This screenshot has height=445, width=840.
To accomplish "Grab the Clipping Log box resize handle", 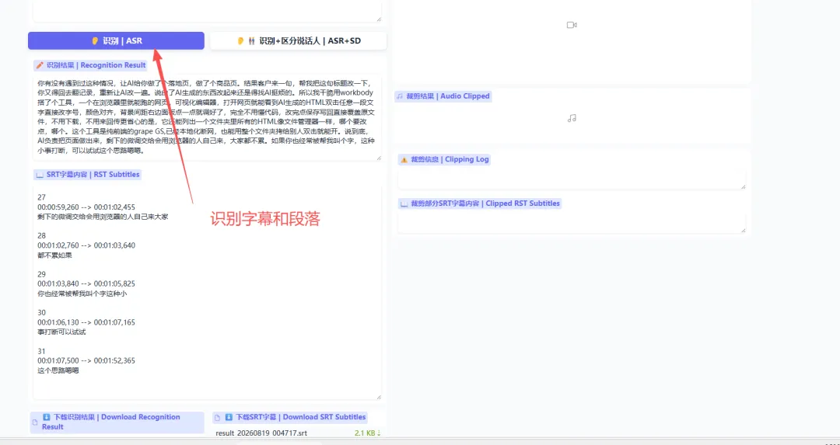I will pos(743,186).
